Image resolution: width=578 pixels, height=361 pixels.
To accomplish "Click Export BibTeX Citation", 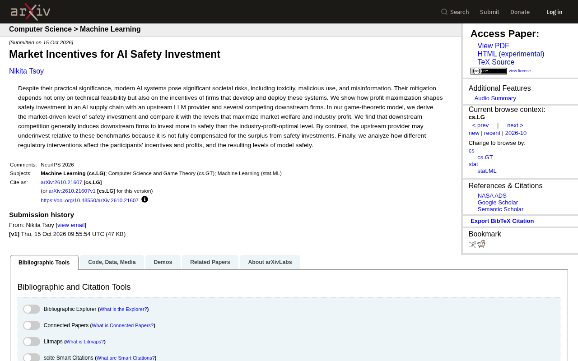I will tap(502, 221).
